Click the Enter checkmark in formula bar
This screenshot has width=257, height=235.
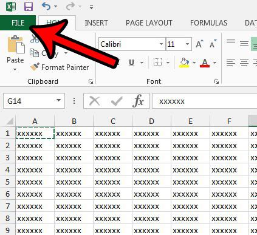pyautogui.click(x=117, y=101)
